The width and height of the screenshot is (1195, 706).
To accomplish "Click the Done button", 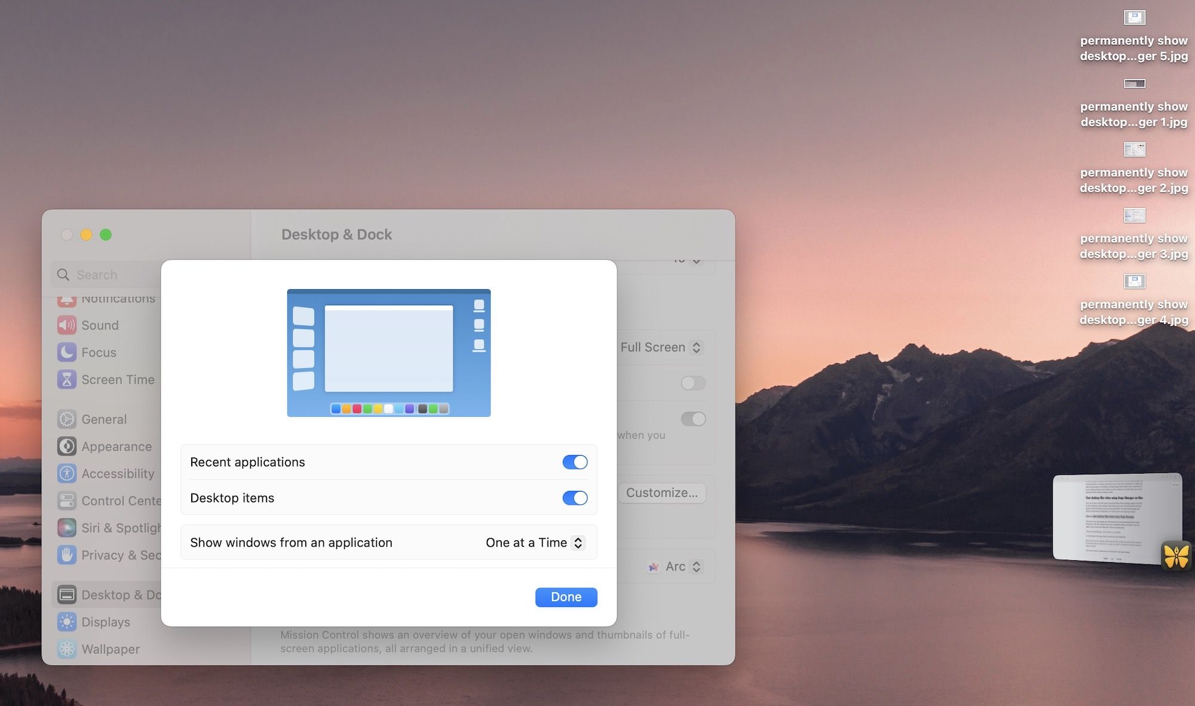I will (x=566, y=597).
